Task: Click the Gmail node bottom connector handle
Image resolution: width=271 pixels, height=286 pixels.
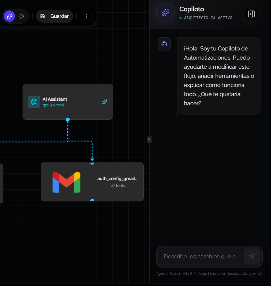Action: pyautogui.click(x=92, y=200)
